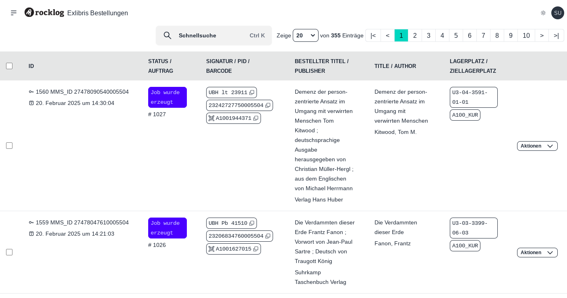Expand Aktionen dropdown for order 1559

tap(537, 253)
